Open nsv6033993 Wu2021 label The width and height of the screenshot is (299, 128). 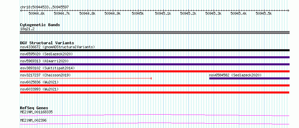[39, 89]
